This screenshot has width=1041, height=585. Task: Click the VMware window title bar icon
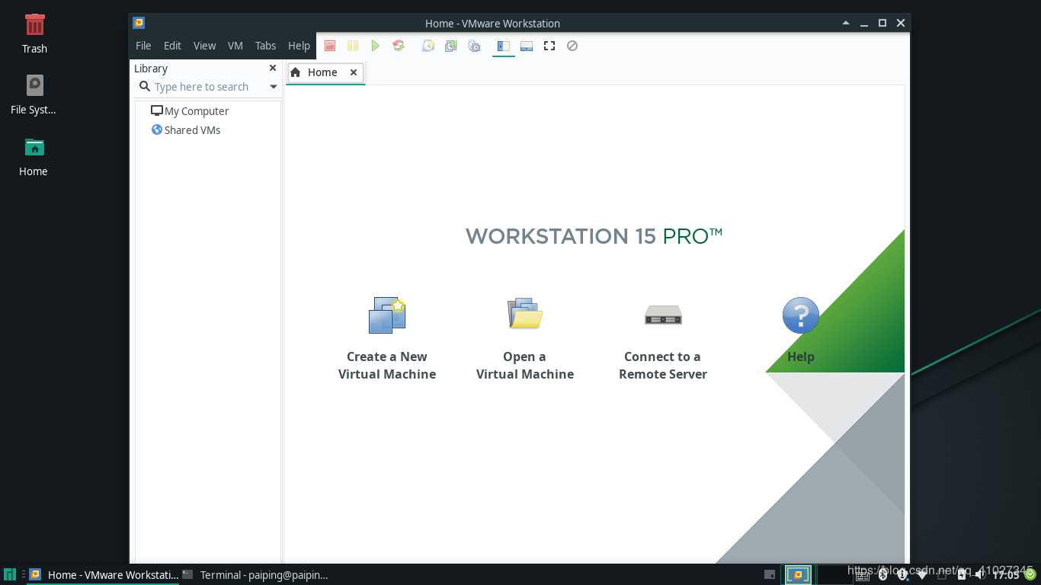pos(139,23)
